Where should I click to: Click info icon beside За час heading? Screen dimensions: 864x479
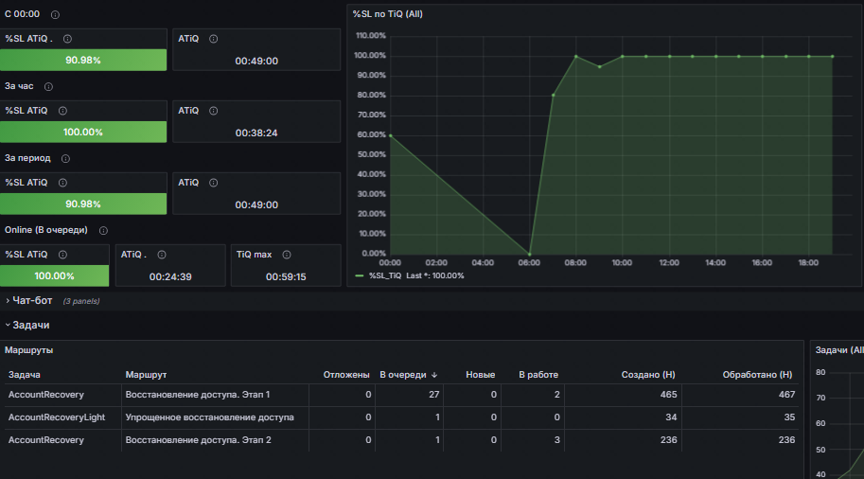tap(48, 86)
